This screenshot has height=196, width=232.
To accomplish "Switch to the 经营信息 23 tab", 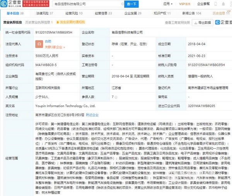I will pyautogui.click(x=103, y=13).
